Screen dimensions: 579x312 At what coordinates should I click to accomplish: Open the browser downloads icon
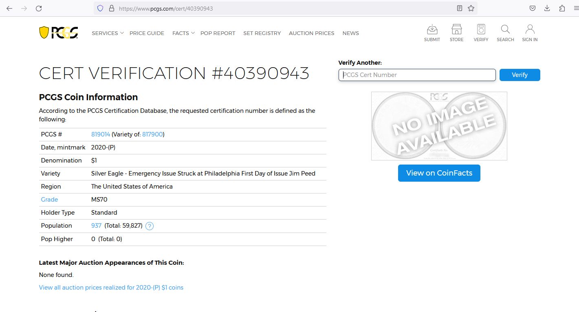click(x=547, y=8)
